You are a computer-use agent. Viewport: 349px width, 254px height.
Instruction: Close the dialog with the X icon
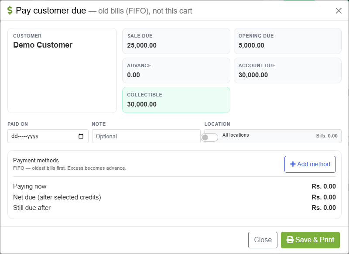coord(339,10)
